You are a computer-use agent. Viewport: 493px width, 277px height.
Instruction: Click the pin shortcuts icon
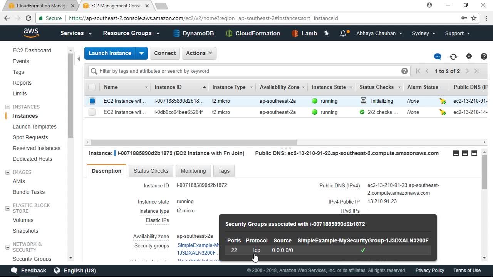[x=327, y=33]
